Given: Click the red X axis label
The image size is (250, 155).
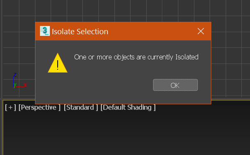Looking at the screenshot, I should point(25,85).
